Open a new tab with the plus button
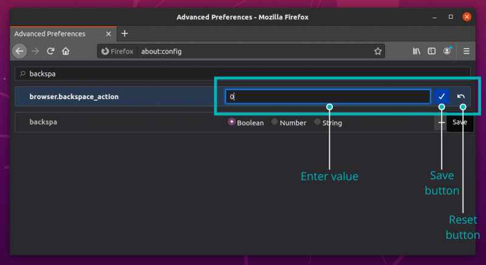The width and height of the screenshot is (486, 265). click(x=125, y=33)
